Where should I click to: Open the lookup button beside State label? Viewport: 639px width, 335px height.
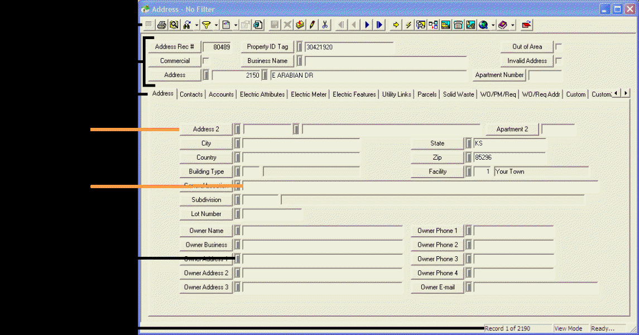coord(469,143)
